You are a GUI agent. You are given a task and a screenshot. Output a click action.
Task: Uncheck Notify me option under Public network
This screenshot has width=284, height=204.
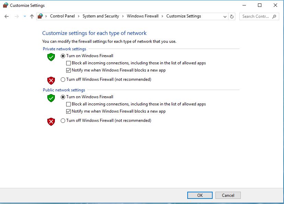click(69, 111)
